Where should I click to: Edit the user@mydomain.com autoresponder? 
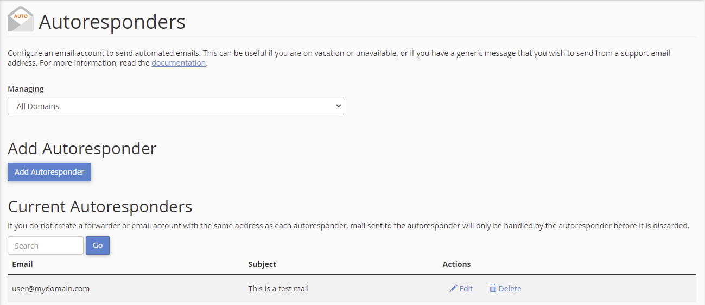pos(461,289)
